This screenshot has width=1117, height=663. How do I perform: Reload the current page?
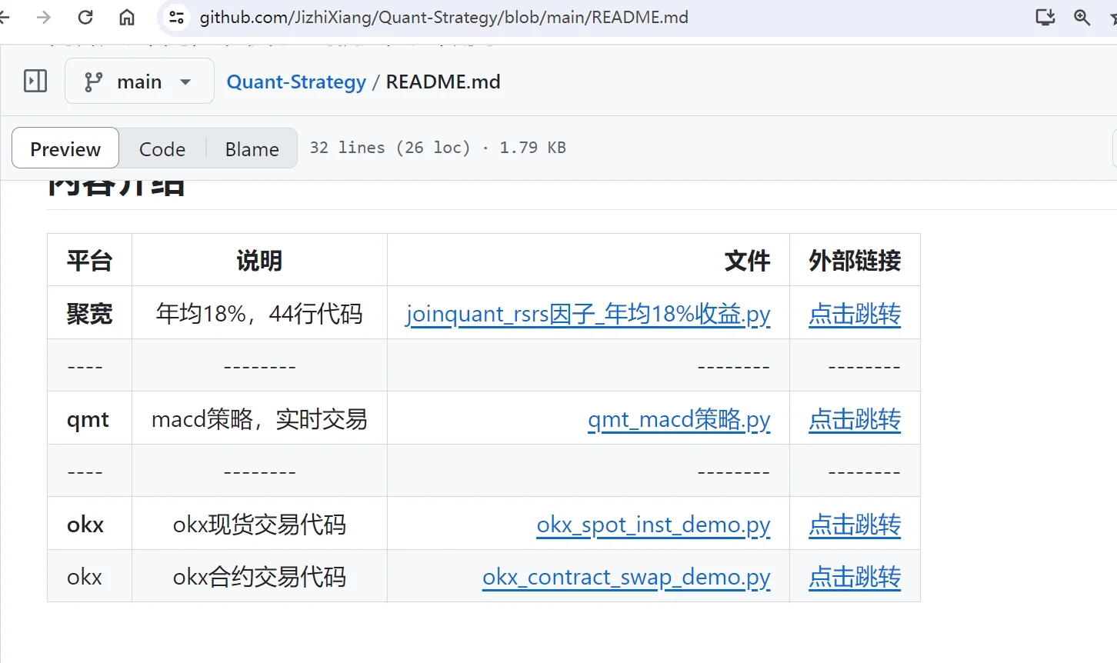click(85, 17)
